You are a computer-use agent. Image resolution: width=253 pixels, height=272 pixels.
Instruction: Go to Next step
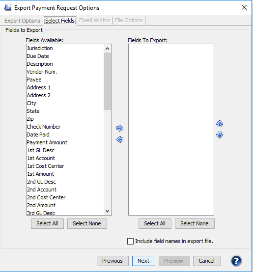[143, 261]
